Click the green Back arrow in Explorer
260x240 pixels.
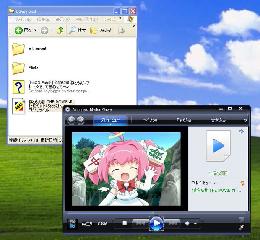[19, 30]
